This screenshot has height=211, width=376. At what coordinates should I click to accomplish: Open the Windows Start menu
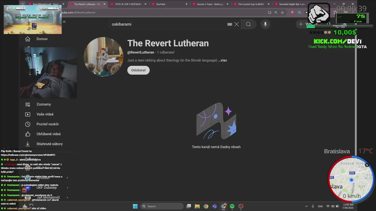click(135, 206)
